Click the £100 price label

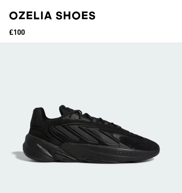click(x=17, y=32)
